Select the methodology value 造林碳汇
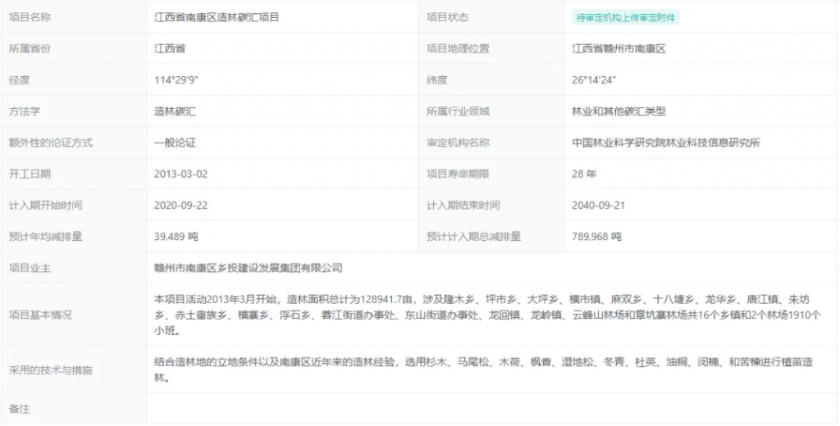This screenshot has height=426, width=840. [175, 111]
